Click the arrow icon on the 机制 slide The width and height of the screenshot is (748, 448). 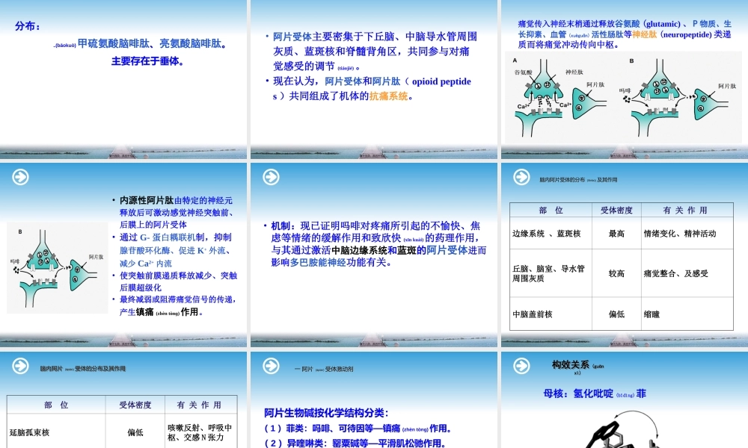(x=269, y=177)
